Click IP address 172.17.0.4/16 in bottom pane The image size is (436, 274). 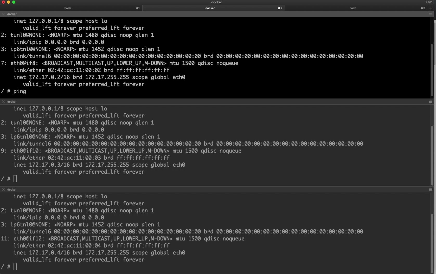click(49, 253)
